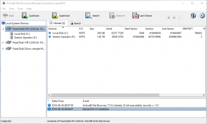Screen dimensions: 207x124
Task: Click the binoculars icon on Search tab
Action: pos(72,23)
